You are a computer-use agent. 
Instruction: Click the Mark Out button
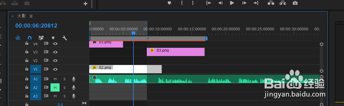click(x=193, y=3)
